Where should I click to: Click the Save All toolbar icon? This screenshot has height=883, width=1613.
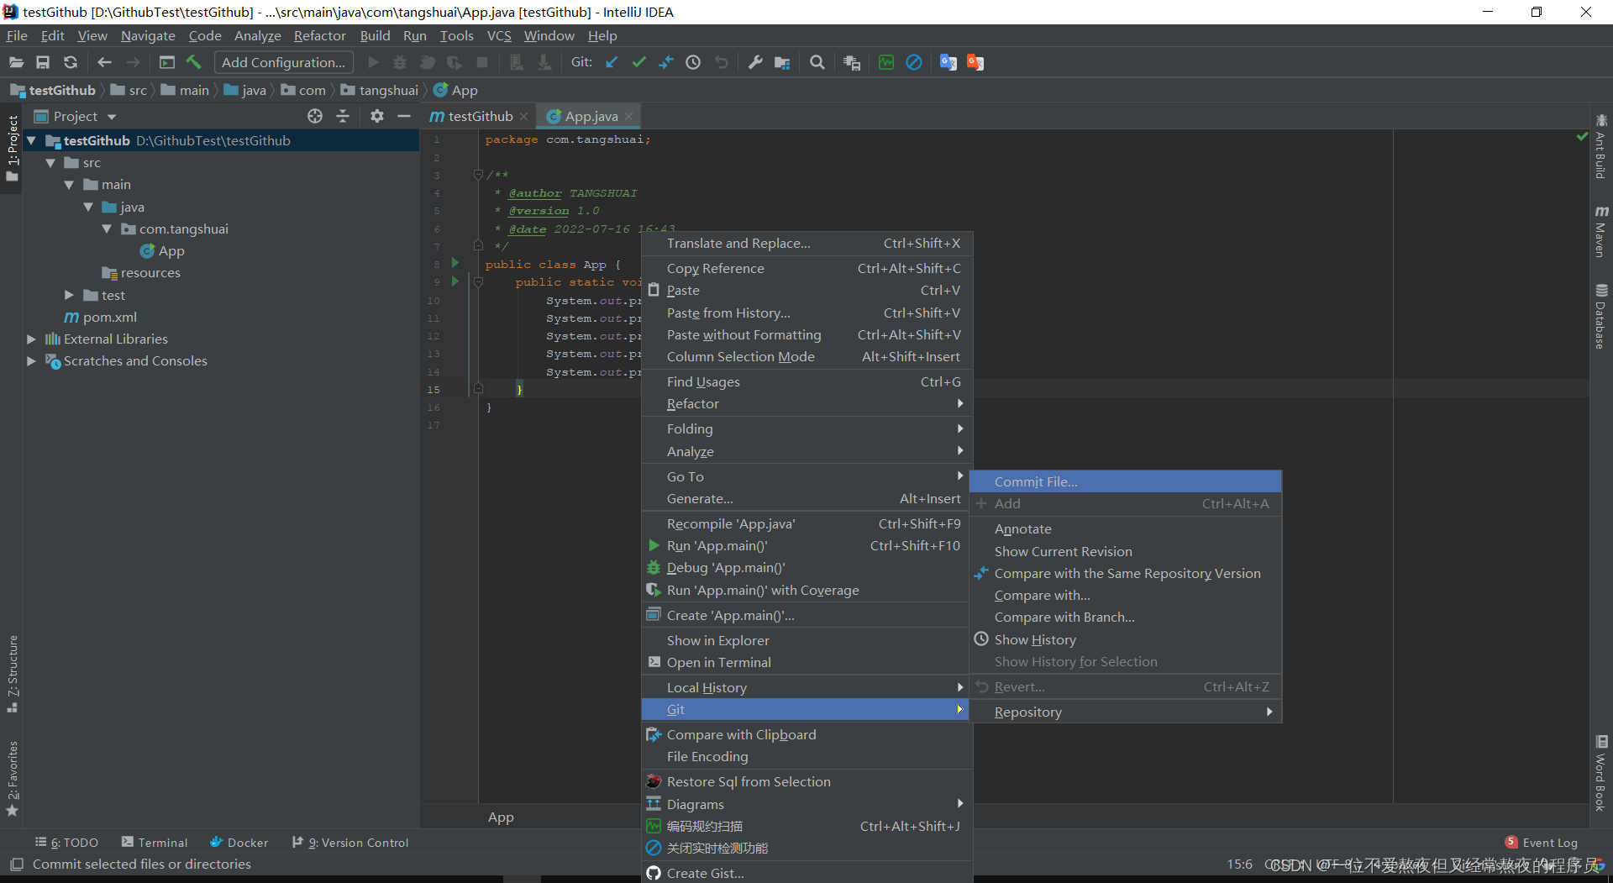pos(43,62)
